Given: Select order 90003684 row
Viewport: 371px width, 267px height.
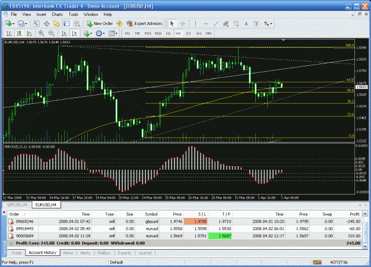Looking at the screenshot, I should click(x=185, y=236).
